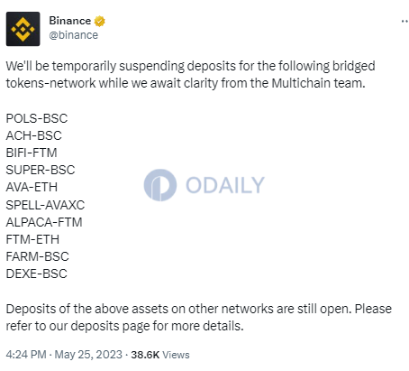Click the ACH-BSC token entry
The image size is (409, 371).
(33, 135)
